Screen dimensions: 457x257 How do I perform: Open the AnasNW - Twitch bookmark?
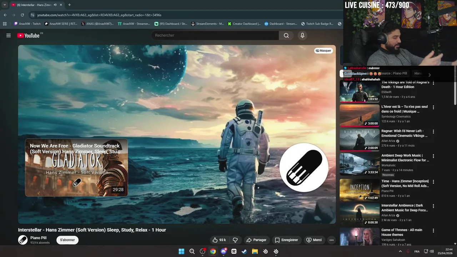[x=27, y=24]
